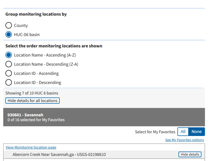This screenshot has height=161, width=209.
Task: Collapse the 030601 - Savannah basin header
Action: (x=104, y=117)
